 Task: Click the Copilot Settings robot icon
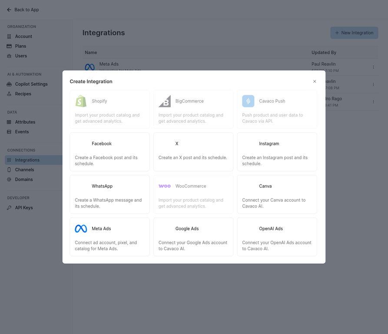coord(9,84)
